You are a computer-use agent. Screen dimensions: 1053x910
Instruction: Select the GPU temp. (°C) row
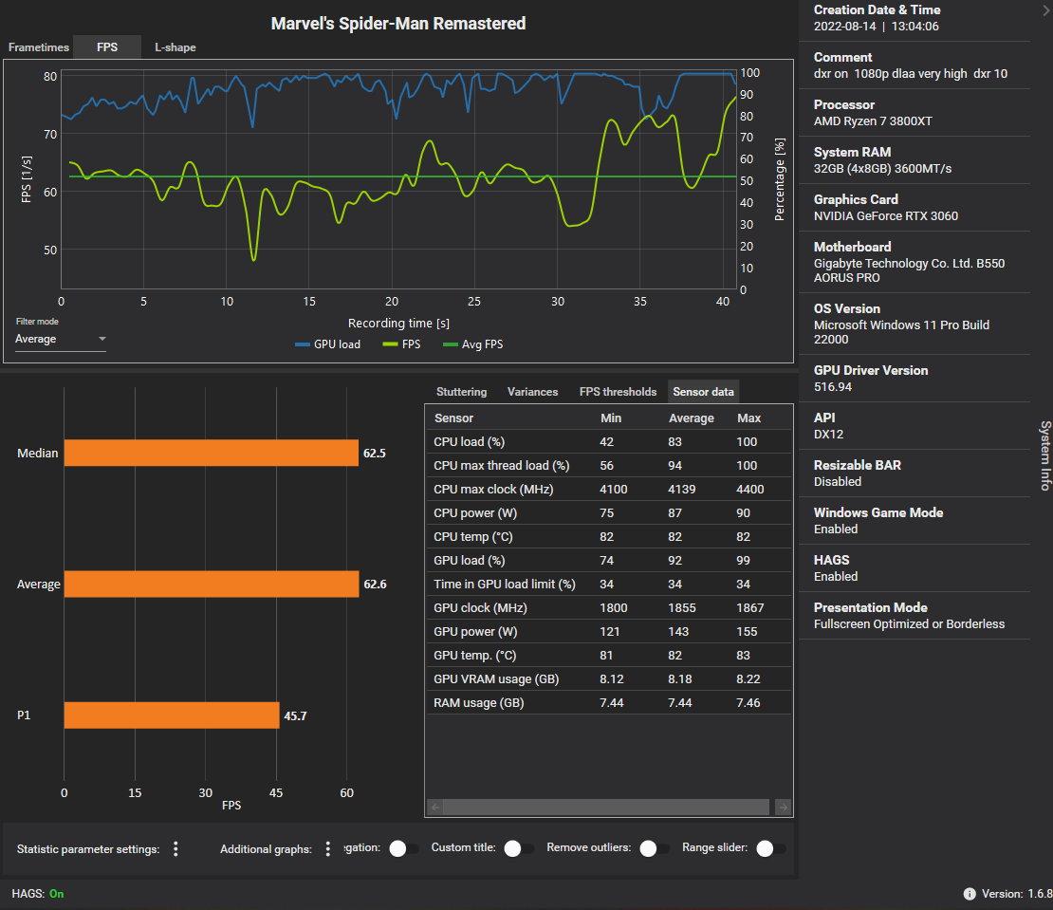coord(608,656)
